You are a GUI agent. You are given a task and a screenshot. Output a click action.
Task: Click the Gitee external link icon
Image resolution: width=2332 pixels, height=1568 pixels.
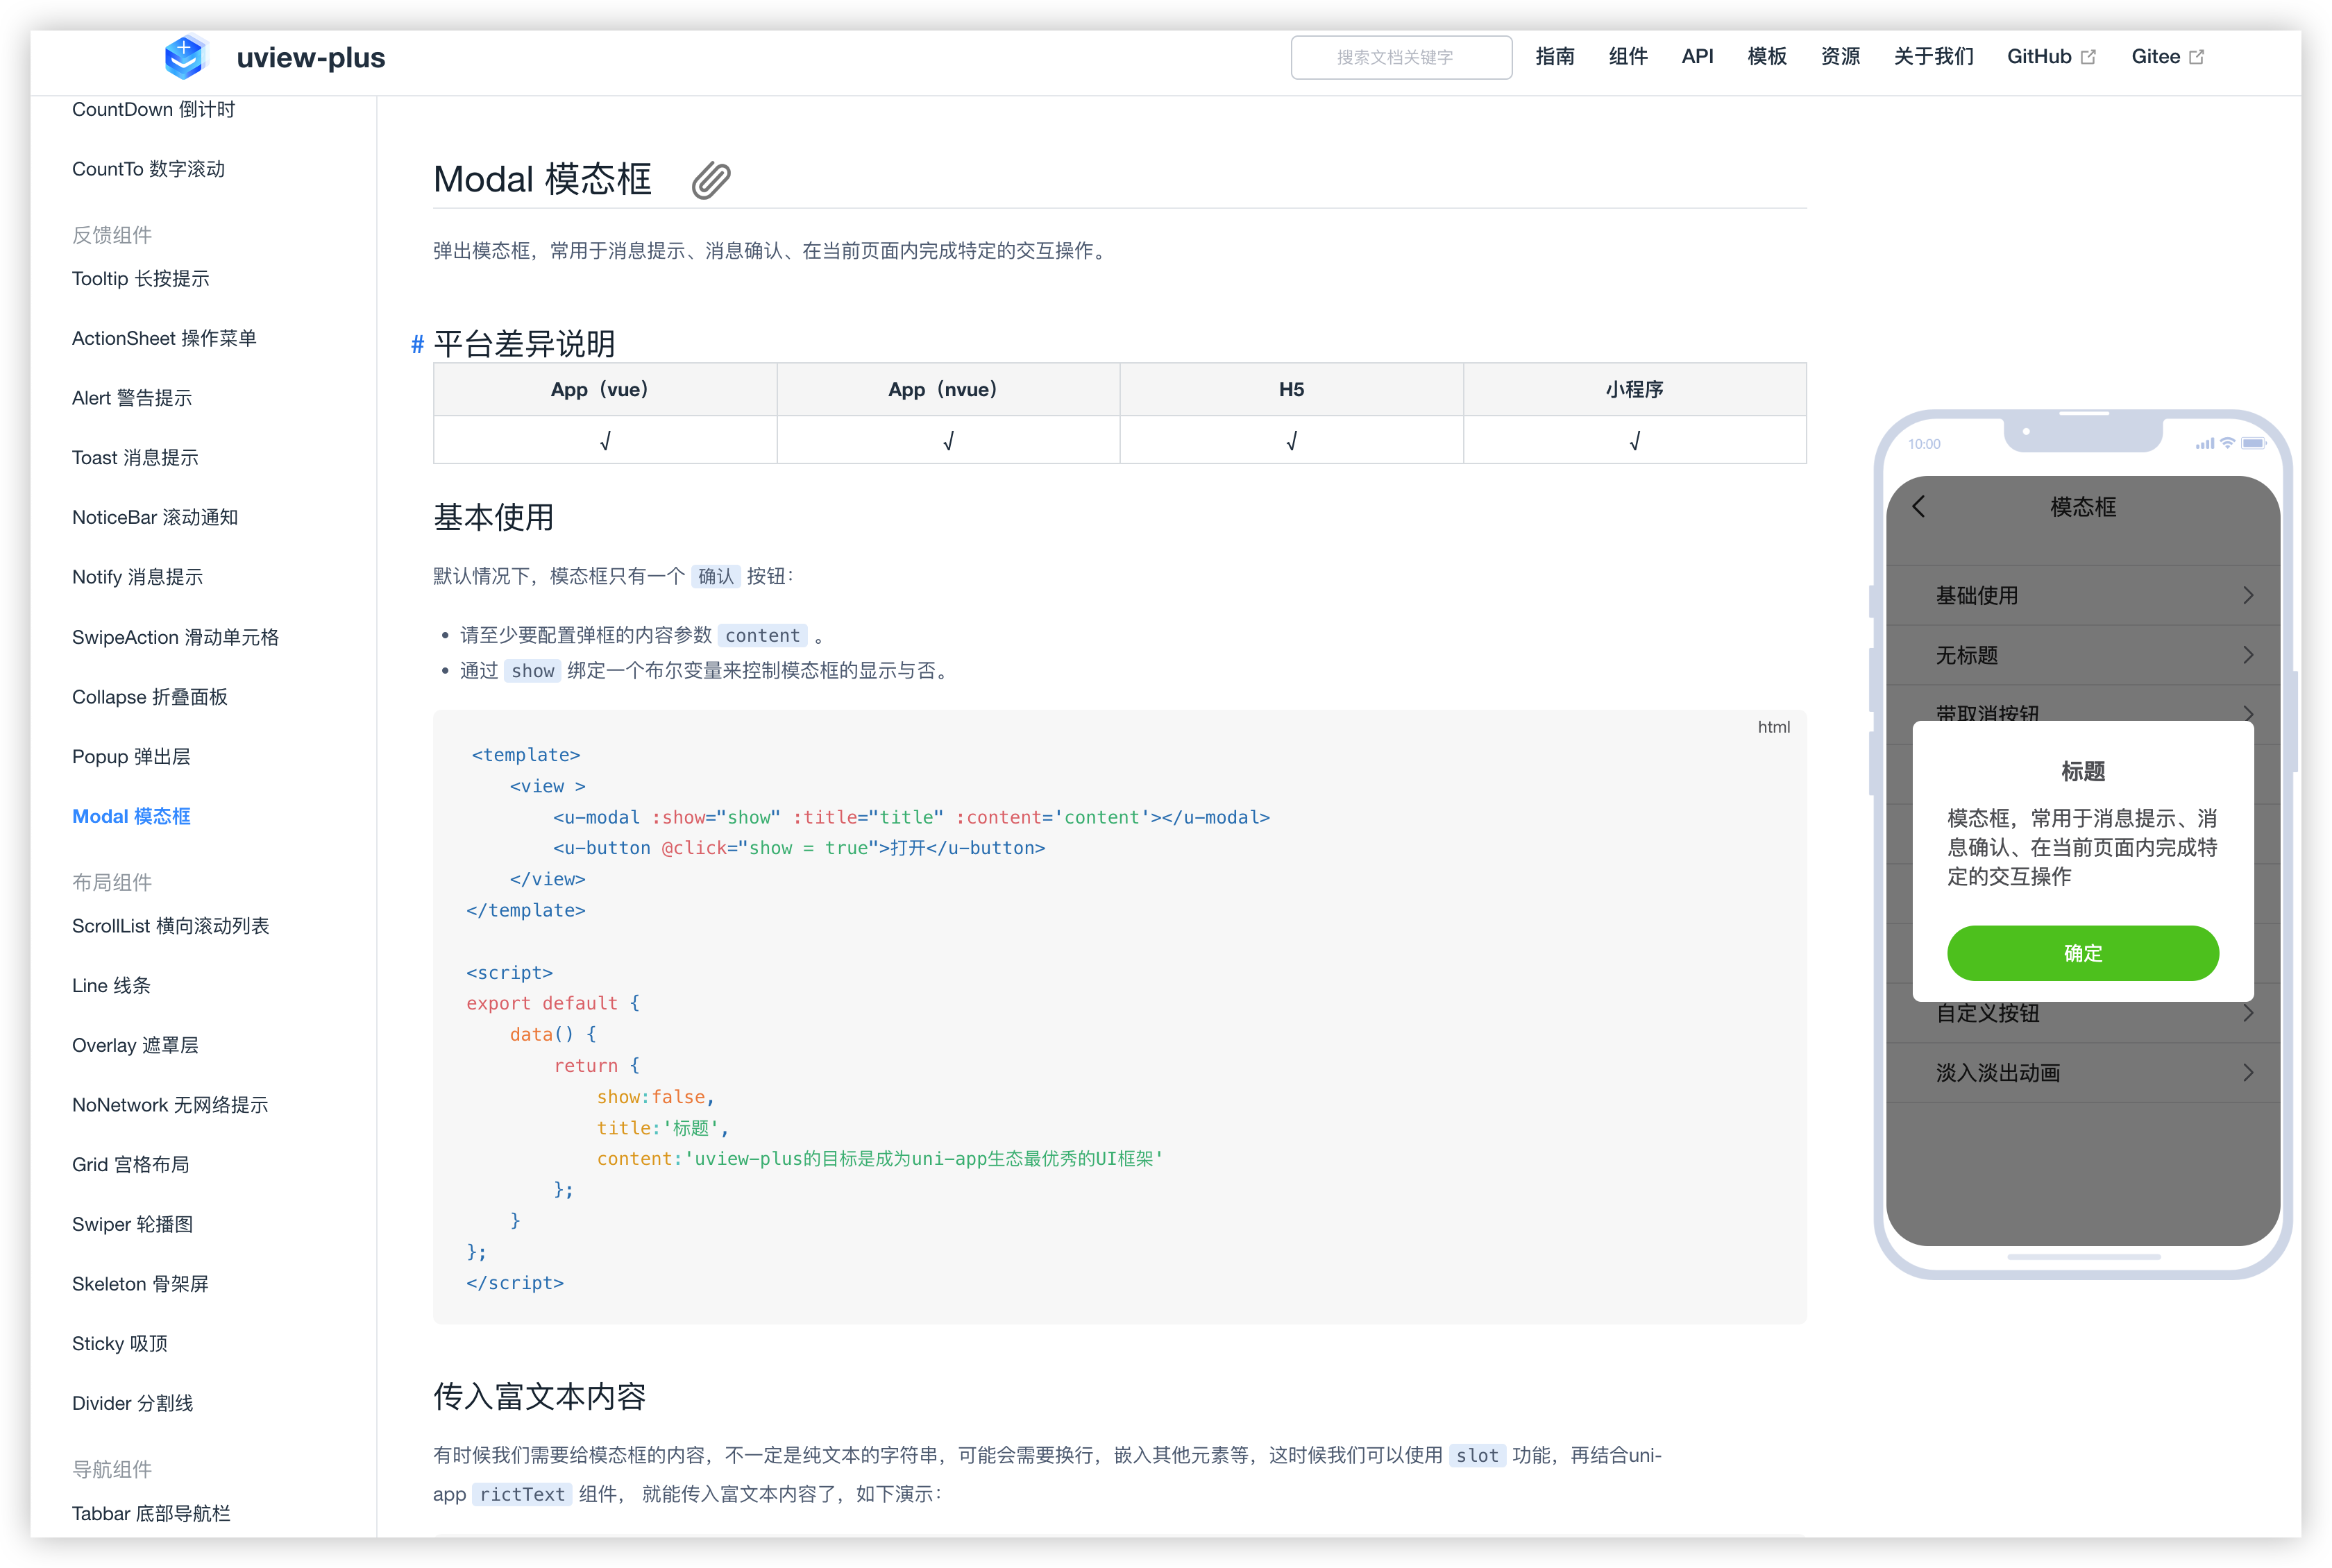point(2197,57)
